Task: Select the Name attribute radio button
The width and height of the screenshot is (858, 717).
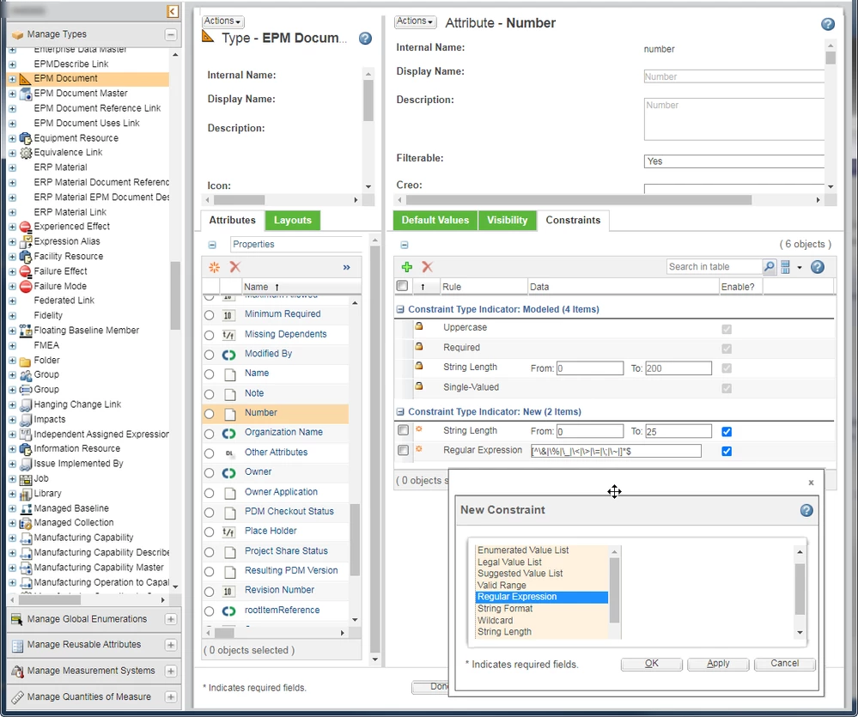Action: [209, 374]
